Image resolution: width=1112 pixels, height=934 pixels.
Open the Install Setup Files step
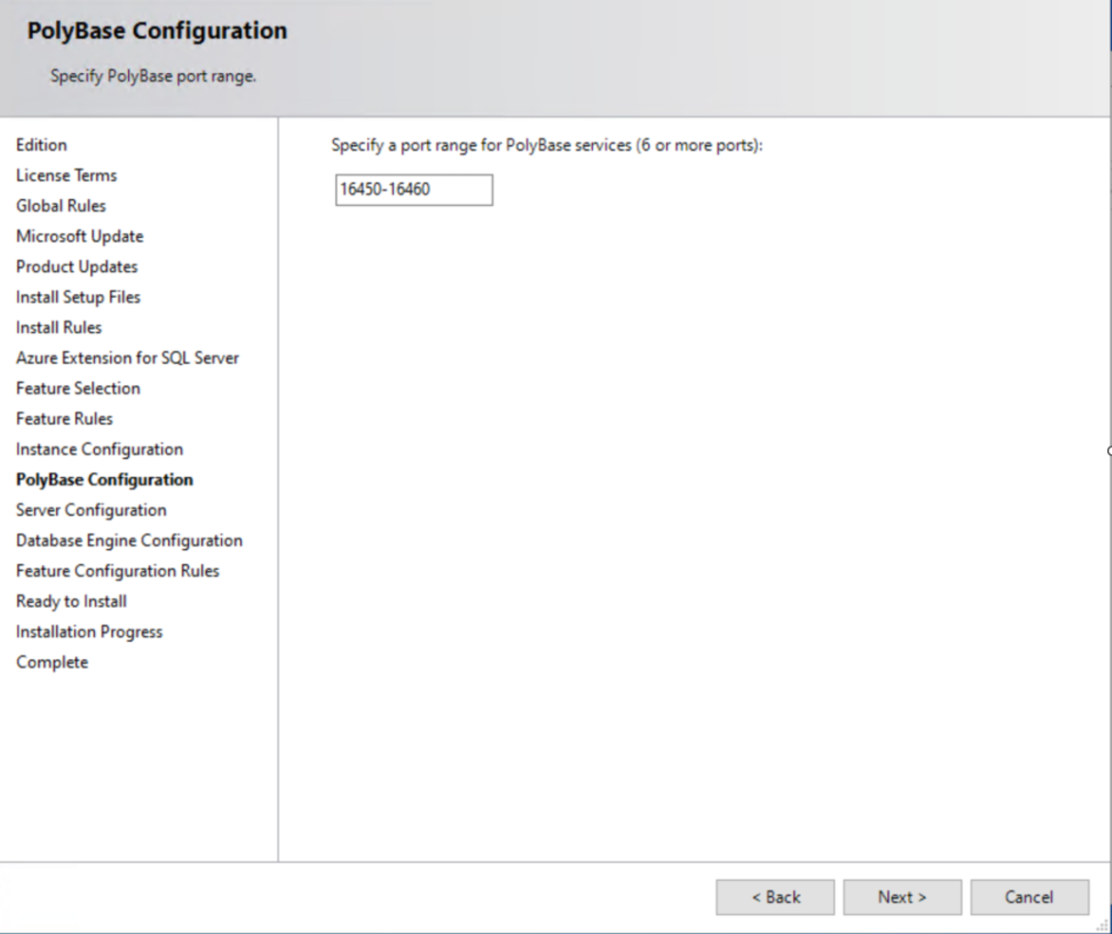point(78,296)
